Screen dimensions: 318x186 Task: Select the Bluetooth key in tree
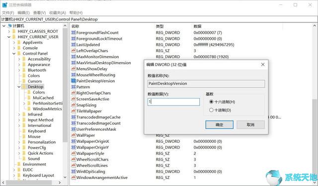(37, 70)
